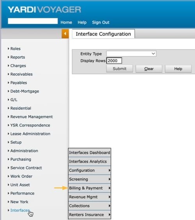This screenshot has width=195, height=220.
Task: Open the Revenue Mgmt submenu
Action: (x=89, y=197)
